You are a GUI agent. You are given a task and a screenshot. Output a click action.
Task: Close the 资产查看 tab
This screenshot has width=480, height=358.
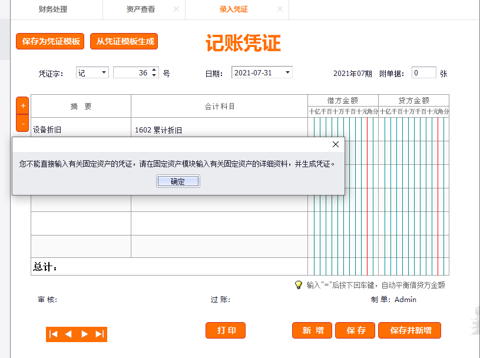coord(176,9)
